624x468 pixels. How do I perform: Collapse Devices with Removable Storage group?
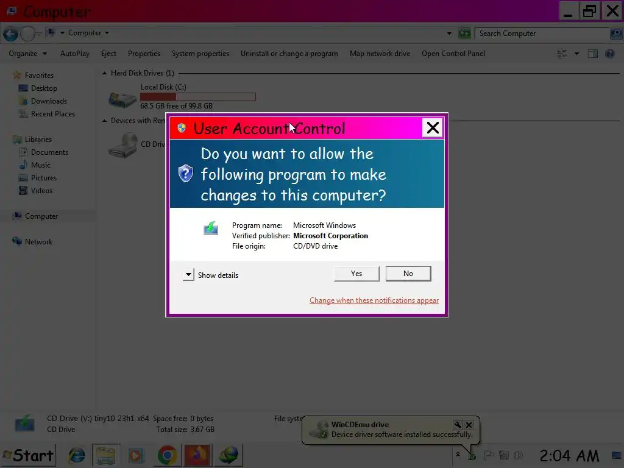tap(104, 121)
